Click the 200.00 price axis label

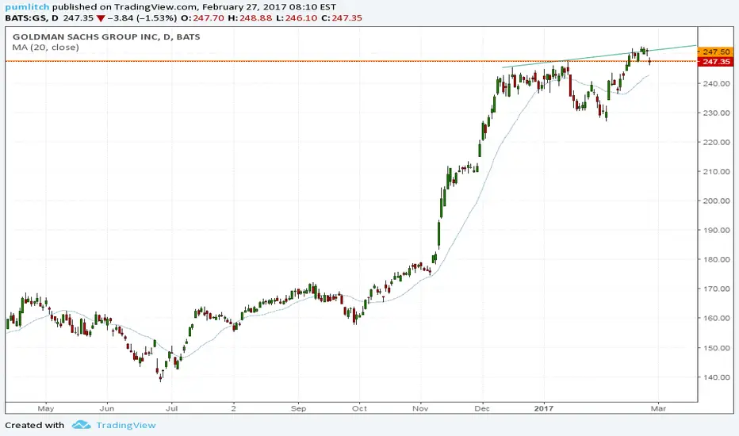tap(715, 201)
